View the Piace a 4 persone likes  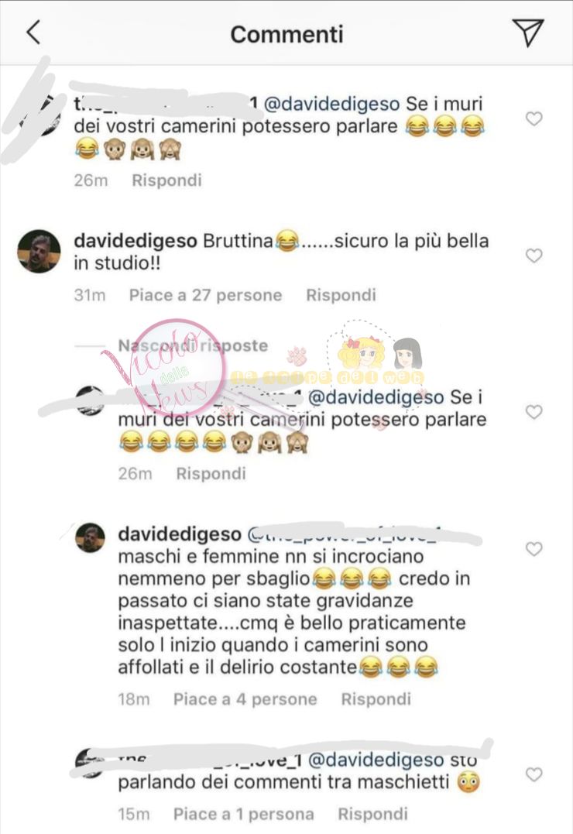pos(245,699)
